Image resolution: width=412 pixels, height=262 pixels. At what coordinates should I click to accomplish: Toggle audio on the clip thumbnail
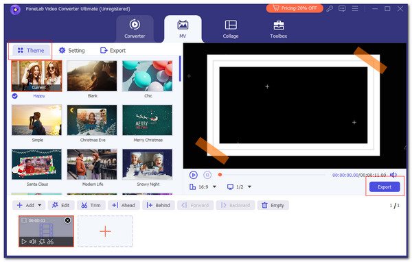[x=33, y=241]
